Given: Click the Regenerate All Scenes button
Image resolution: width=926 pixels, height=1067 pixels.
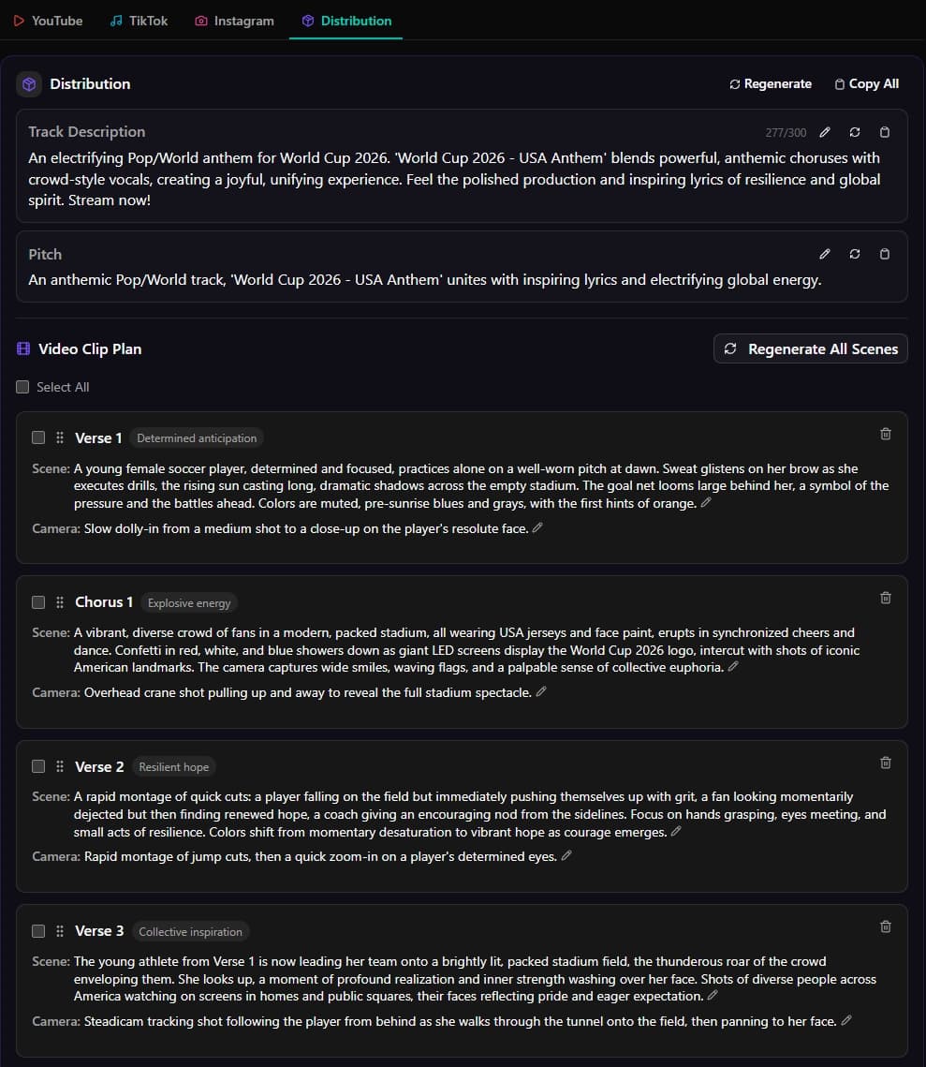Looking at the screenshot, I should point(810,348).
